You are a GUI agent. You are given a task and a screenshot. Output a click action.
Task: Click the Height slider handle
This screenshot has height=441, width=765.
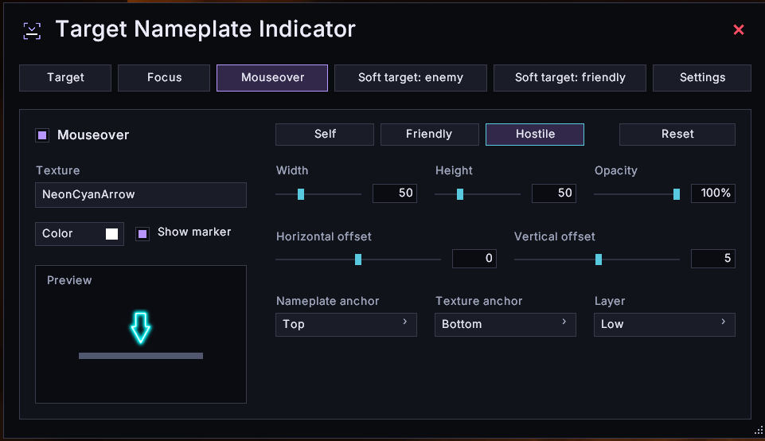(x=460, y=194)
